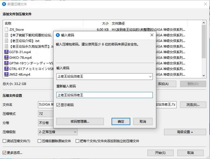Click the file list scrollbar down arrow

click(204, 75)
